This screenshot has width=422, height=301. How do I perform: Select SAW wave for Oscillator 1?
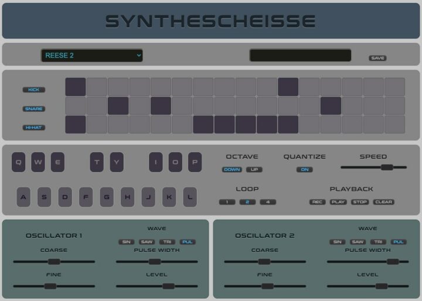pyautogui.click(x=147, y=242)
